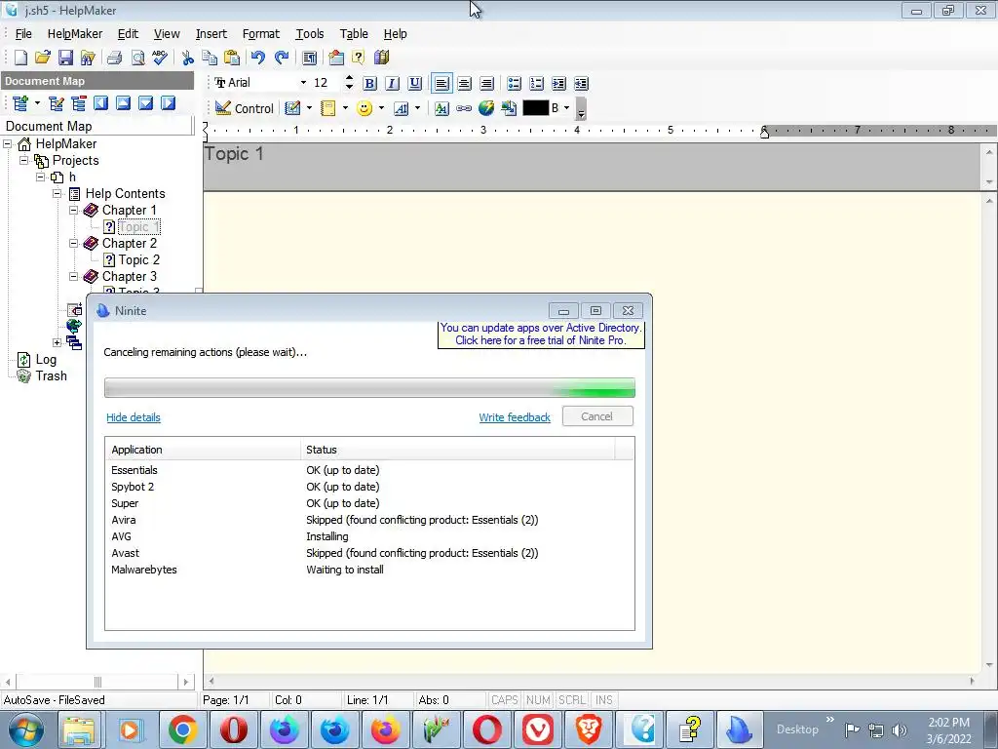Click the Ninite Pro free trial banner
998x749 pixels.
(541, 335)
